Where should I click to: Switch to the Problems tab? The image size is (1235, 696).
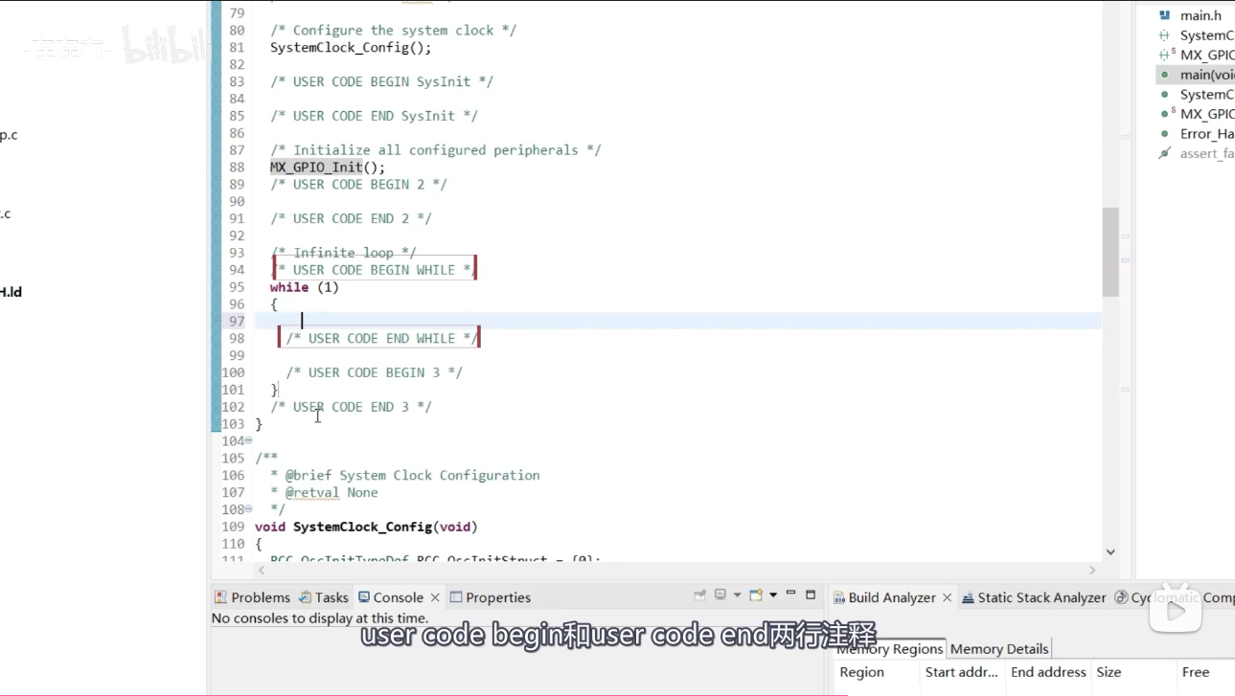tap(252, 597)
